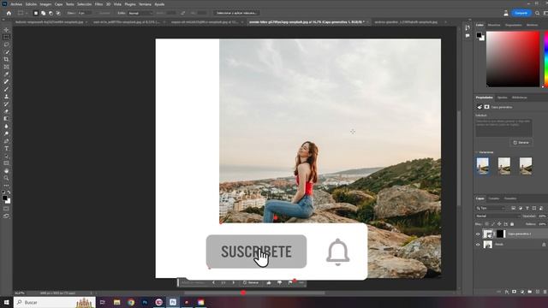
Task: Click the Seleccionar y aplicar máscara button
Action: pyautogui.click(x=236, y=13)
